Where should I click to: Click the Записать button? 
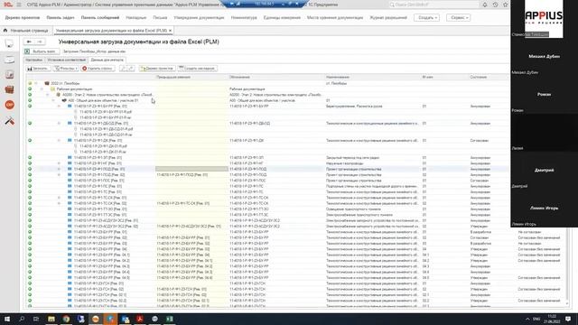tap(38, 69)
